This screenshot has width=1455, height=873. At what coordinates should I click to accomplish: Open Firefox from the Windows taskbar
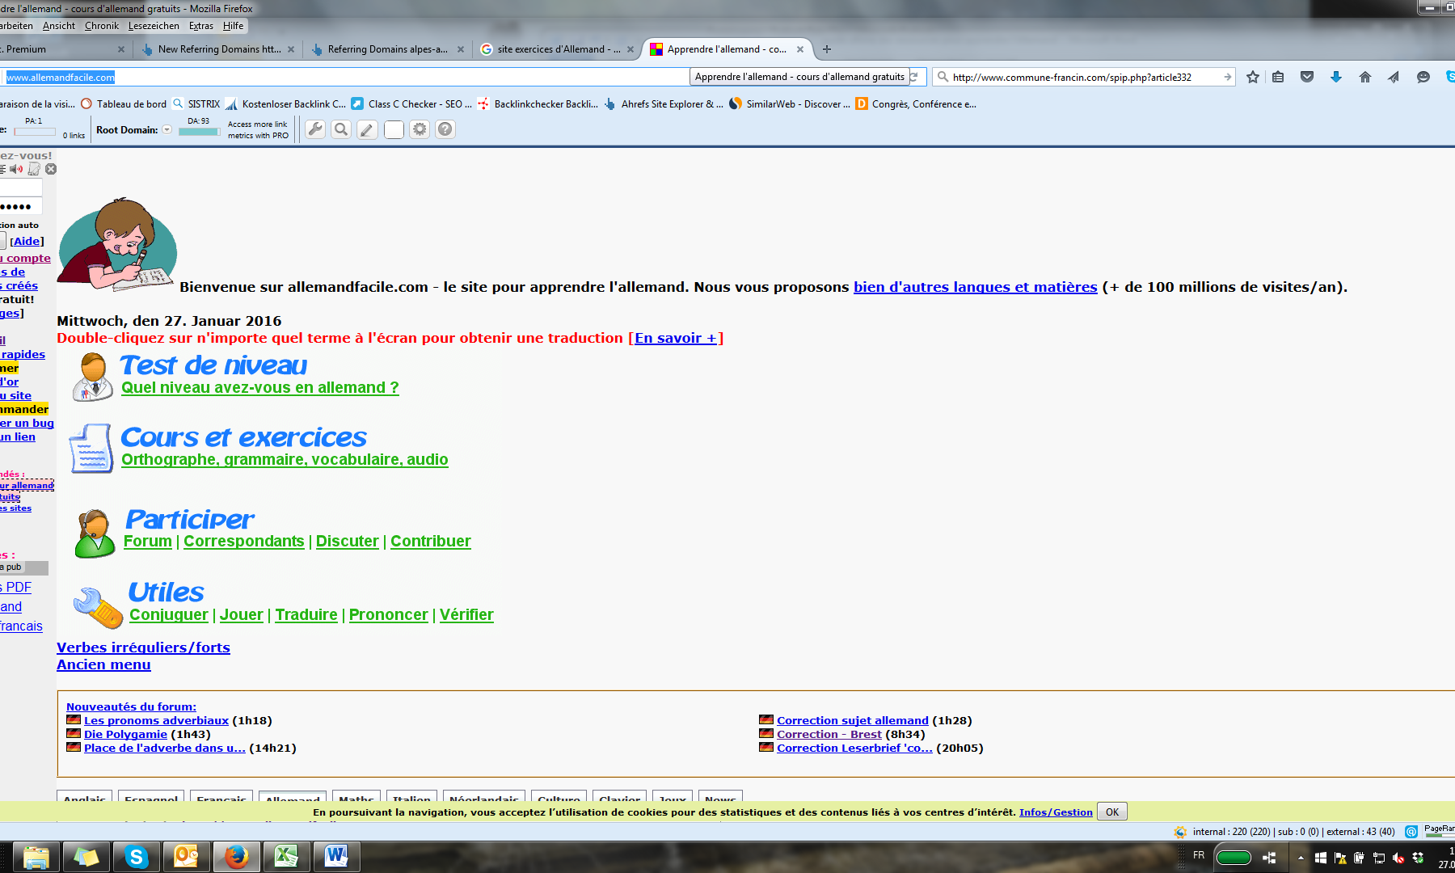click(236, 856)
